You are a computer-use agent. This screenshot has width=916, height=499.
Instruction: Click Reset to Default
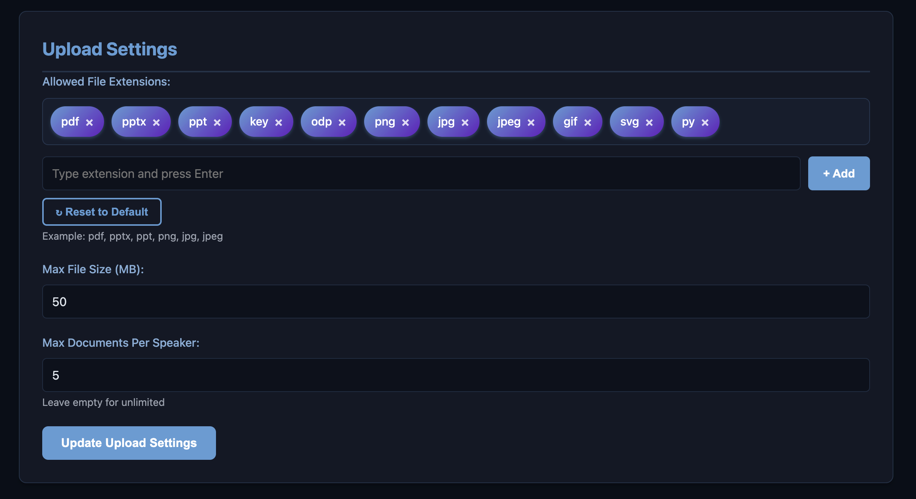(x=102, y=212)
